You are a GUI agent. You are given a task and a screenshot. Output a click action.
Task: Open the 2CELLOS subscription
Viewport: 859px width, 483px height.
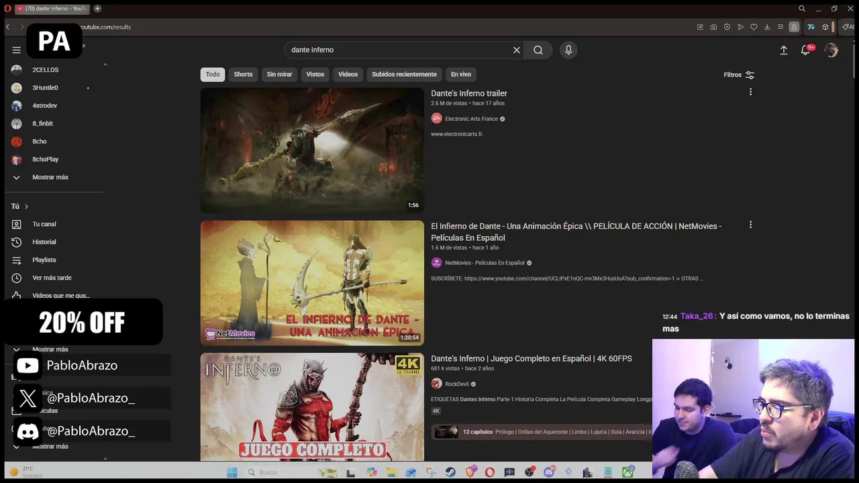click(x=46, y=70)
